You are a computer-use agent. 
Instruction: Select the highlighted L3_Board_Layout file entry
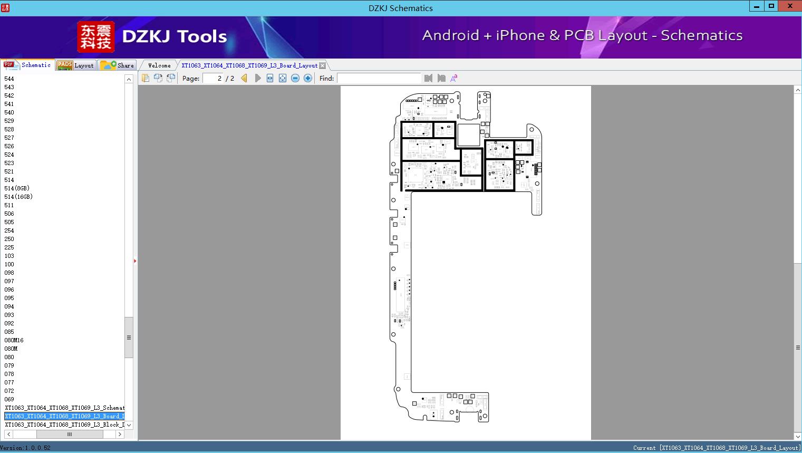point(64,416)
